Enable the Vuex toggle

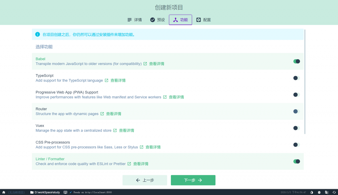tap(297, 128)
